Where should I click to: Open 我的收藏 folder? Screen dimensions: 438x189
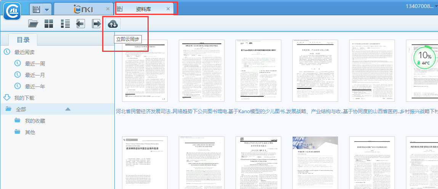[35, 121]
